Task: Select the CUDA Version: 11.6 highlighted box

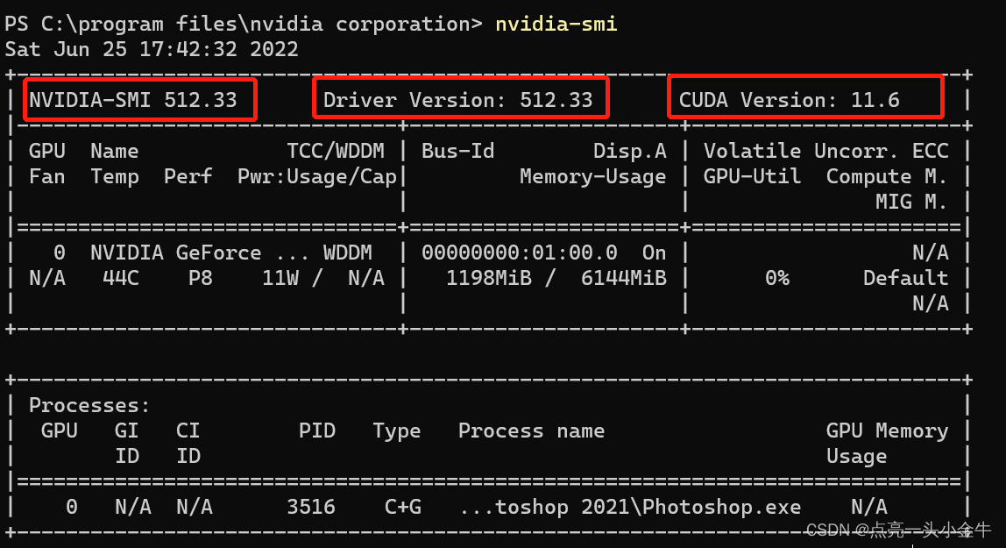Action: coord(804,99)
